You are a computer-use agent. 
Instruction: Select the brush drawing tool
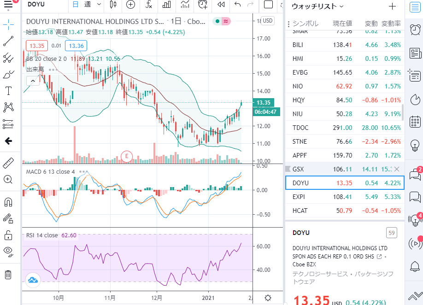(x=8, y=75)
